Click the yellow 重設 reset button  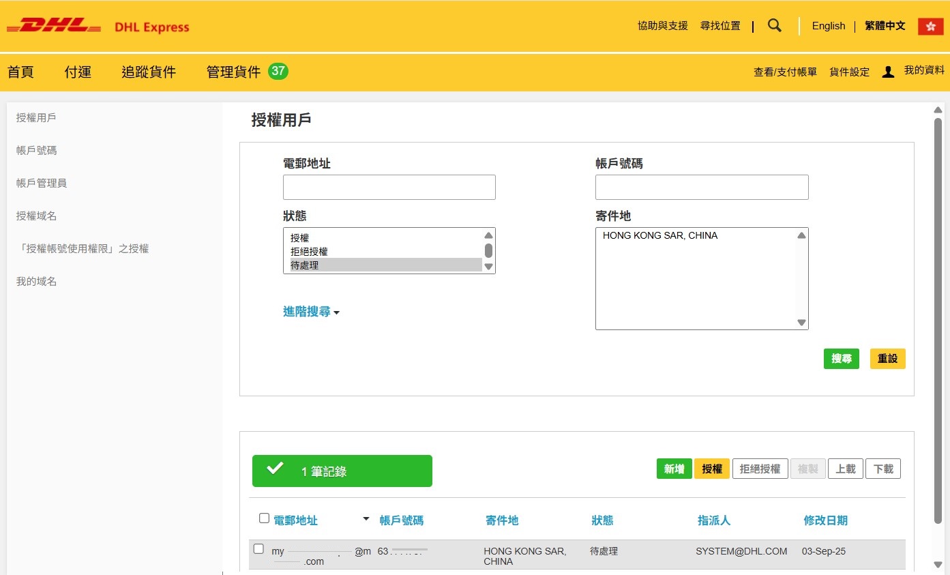(x=888, y=359)
